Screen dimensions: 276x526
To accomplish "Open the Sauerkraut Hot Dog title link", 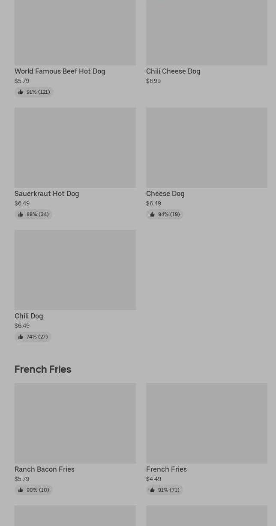I will (x=47, y=193).
